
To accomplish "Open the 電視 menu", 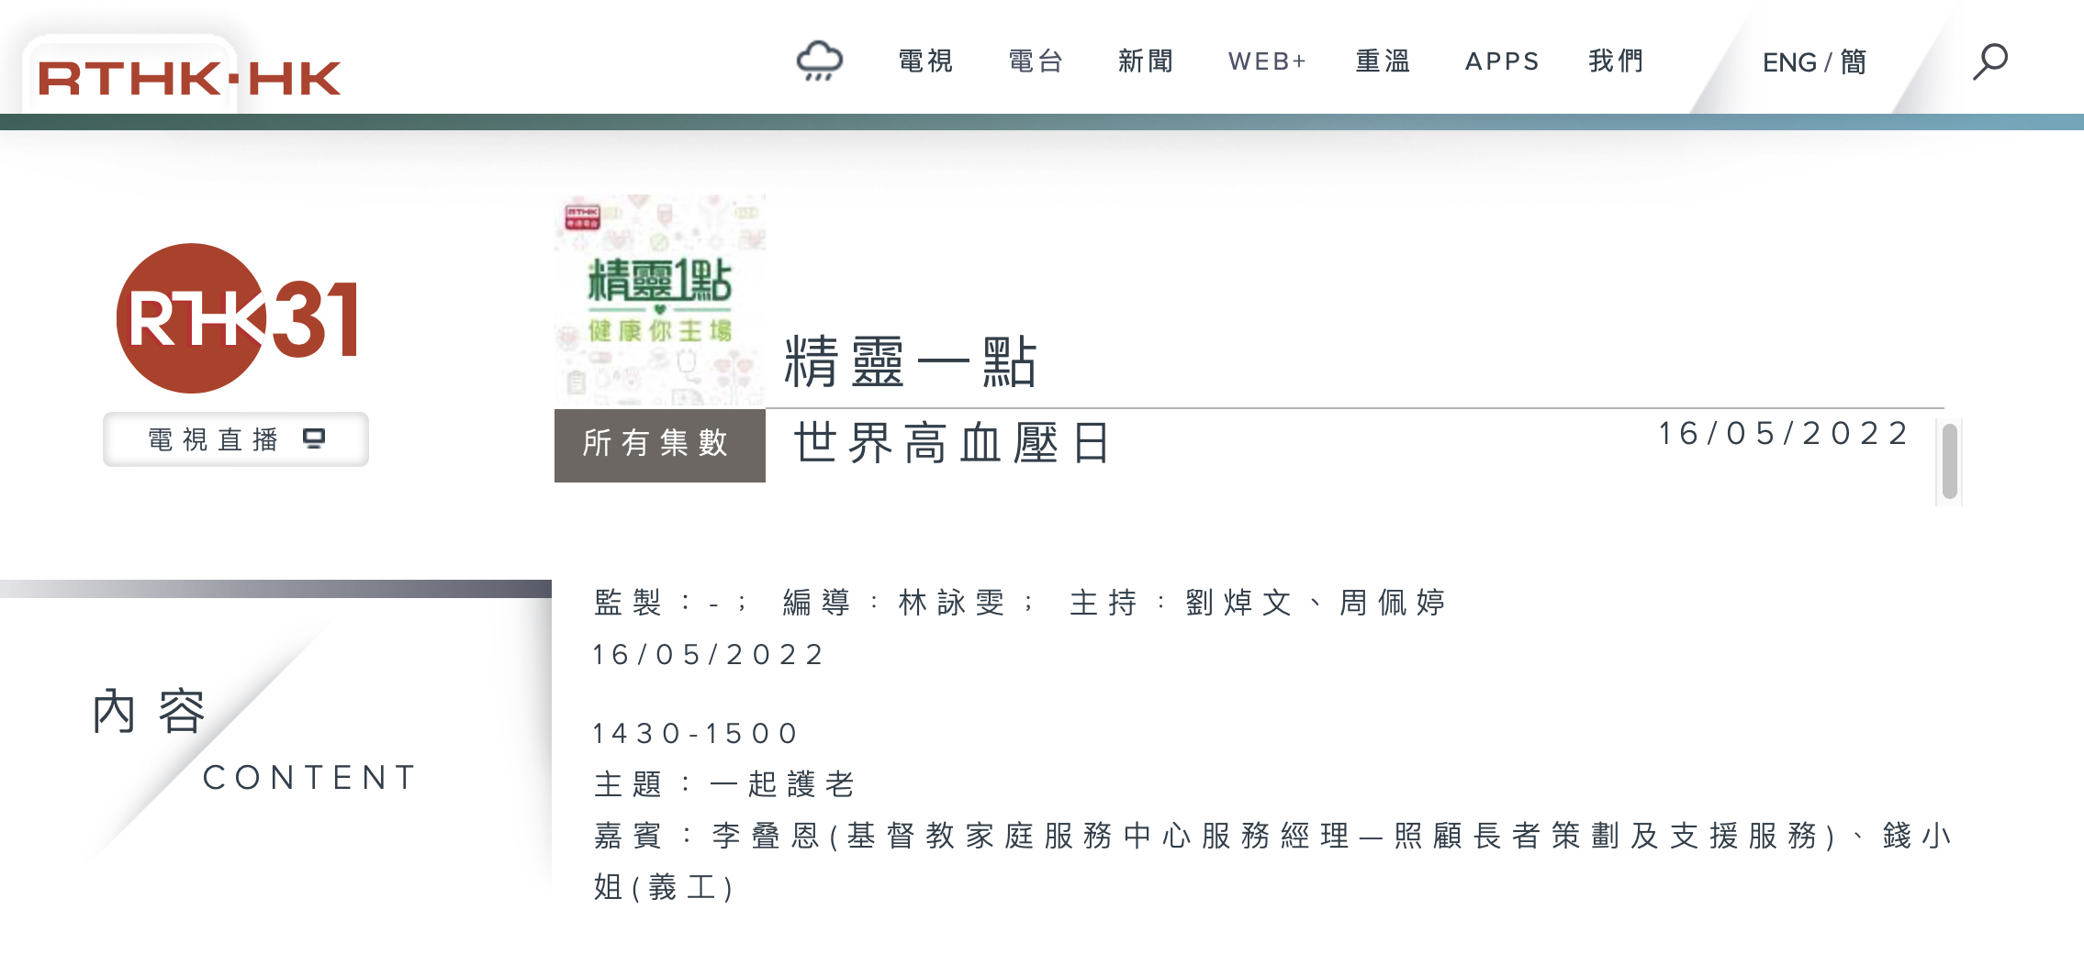I will 925,61.
